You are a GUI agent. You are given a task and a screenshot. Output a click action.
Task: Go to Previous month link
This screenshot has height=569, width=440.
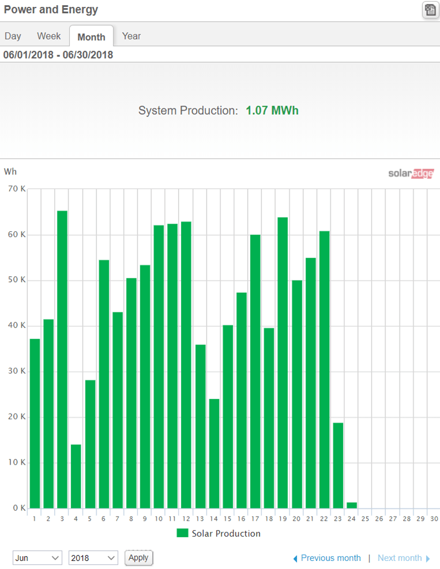330,558
